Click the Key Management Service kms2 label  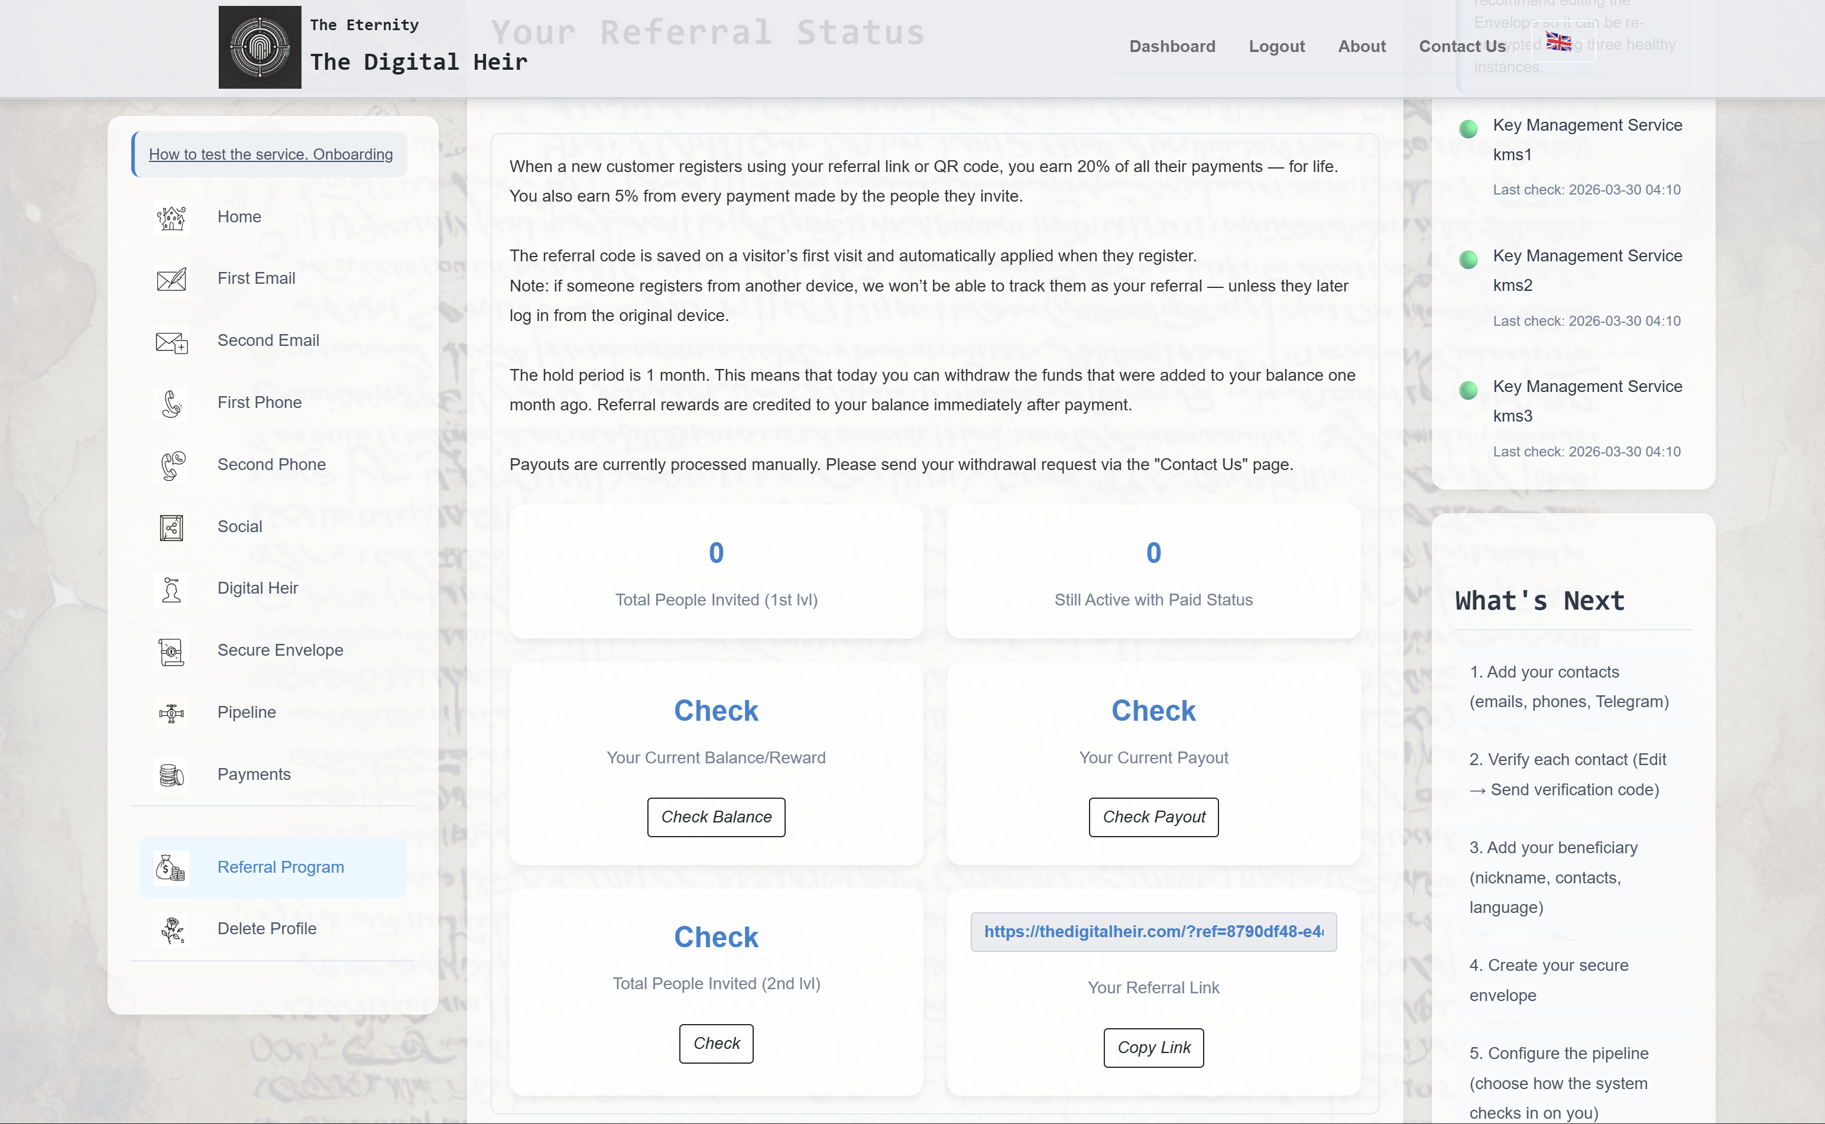coord(1587,271)
